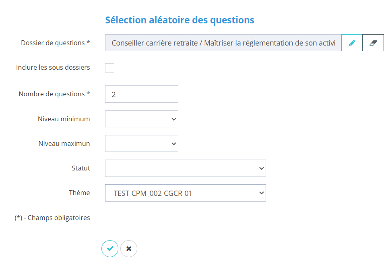The width and height of the screenshot is (390, 270).
Task: Click the 'Inclure les sous dossiers' label text
Action: (53, 67)
